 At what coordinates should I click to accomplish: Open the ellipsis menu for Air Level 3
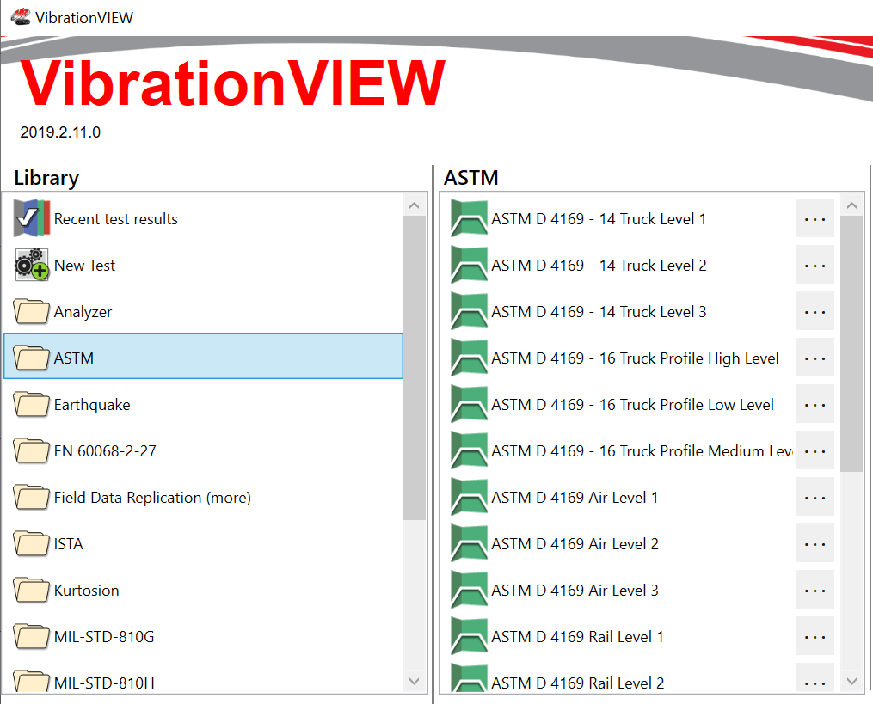[x=815, y=590]
